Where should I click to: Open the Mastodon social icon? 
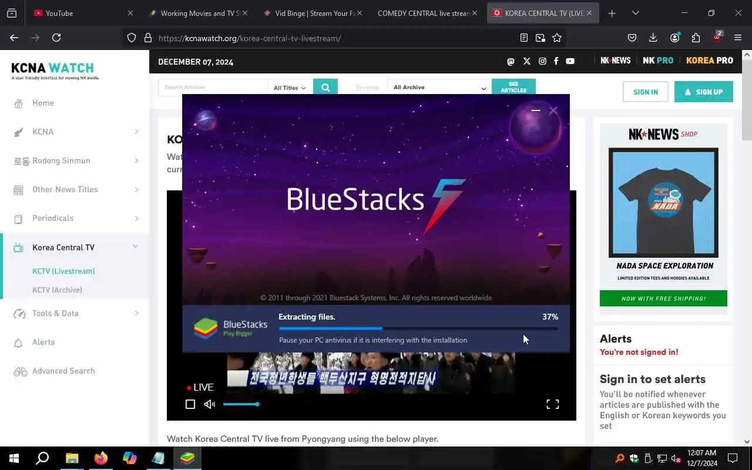click(x=511, y=61)
